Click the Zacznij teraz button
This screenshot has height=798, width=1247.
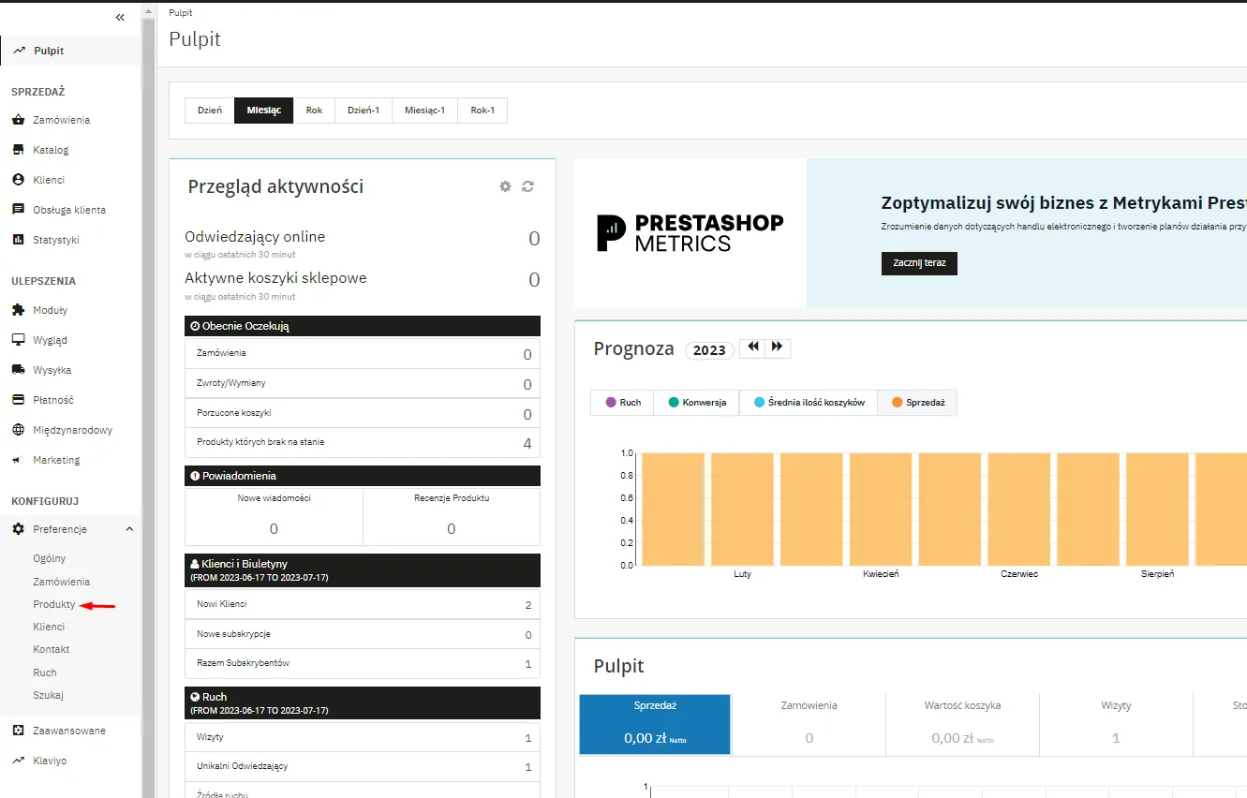[x=919, y=263]
